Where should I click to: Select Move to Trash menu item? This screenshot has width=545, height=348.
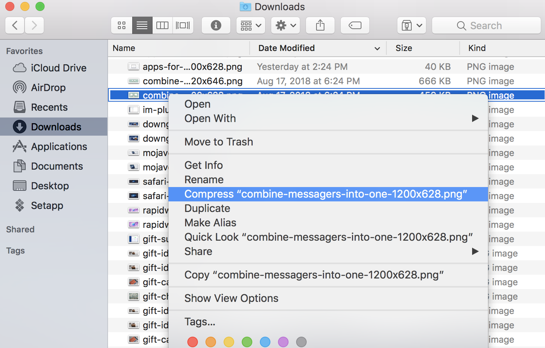[x=219, y=142]
